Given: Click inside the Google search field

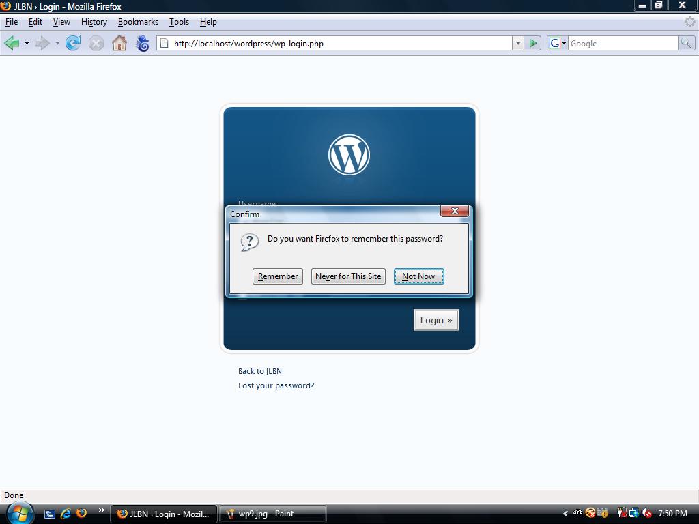Looking at the screenshot, I should click(x=621, y=43).
